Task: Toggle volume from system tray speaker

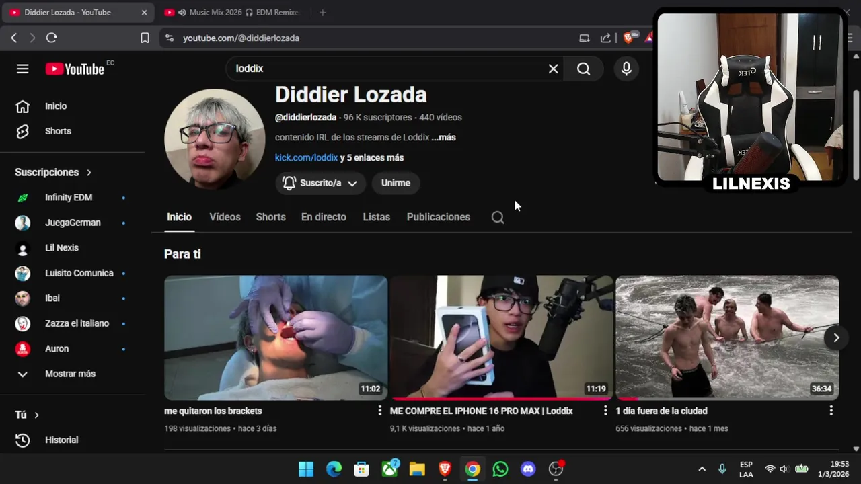Action: (x=784, y=469)
